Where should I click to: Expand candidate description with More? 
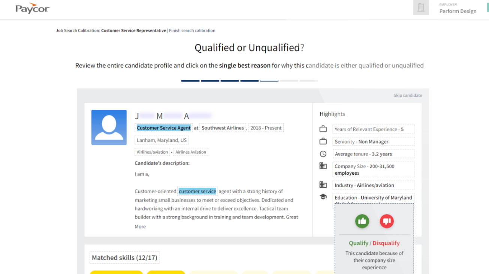click(140, 226)
